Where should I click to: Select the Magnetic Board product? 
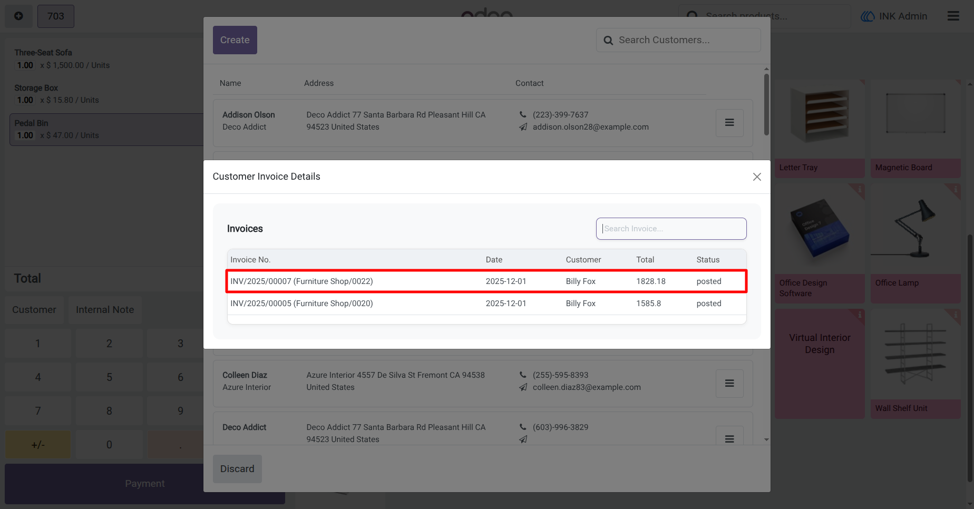click(915, 128)
